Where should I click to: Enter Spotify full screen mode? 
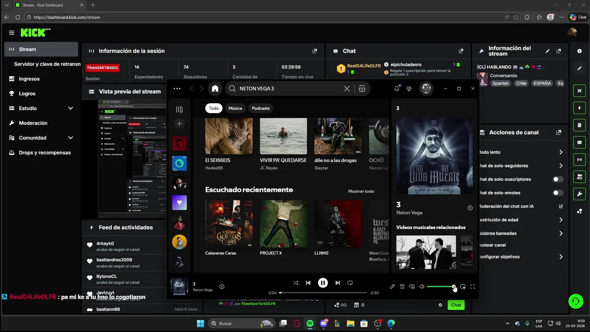pos(472,287)
